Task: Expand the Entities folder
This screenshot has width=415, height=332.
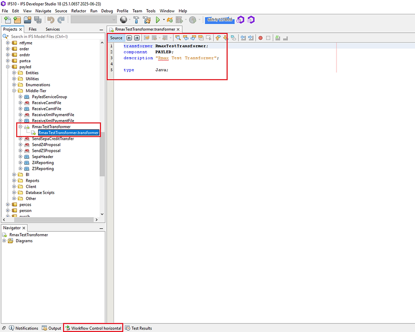Action: 14,72
